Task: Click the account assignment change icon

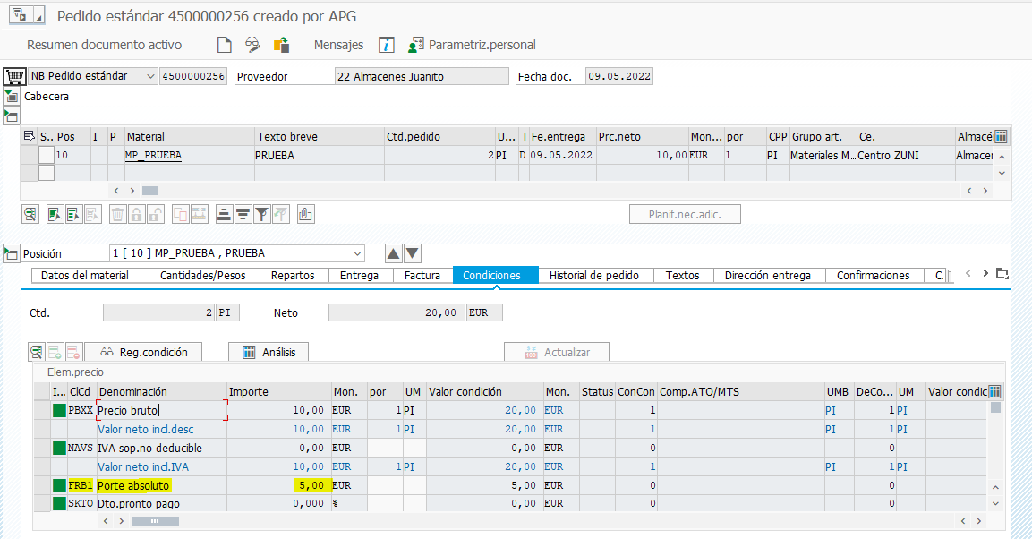Action: point(199,214)
